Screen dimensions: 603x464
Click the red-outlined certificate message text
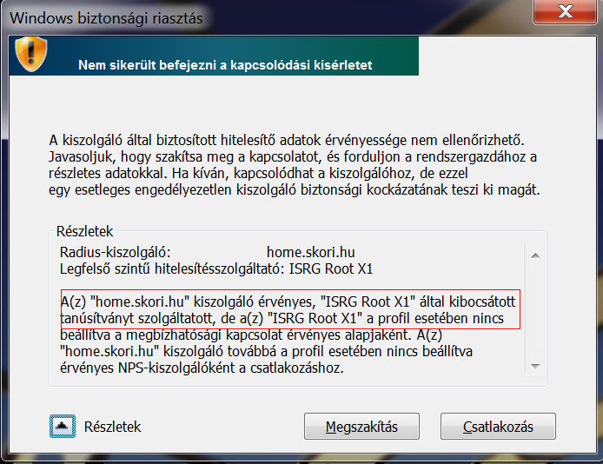[x=290, y=309]
